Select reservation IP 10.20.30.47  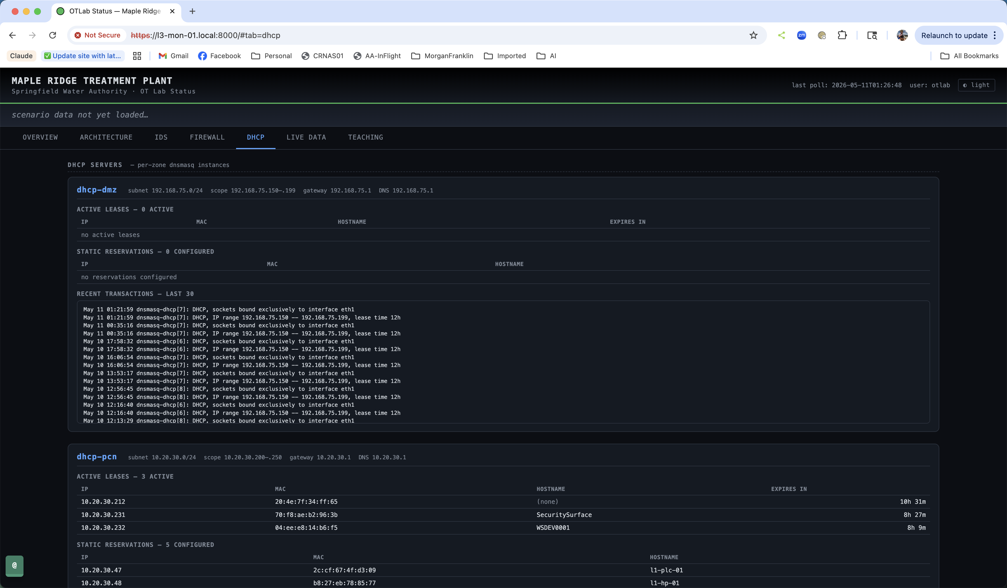pos(101,570)
